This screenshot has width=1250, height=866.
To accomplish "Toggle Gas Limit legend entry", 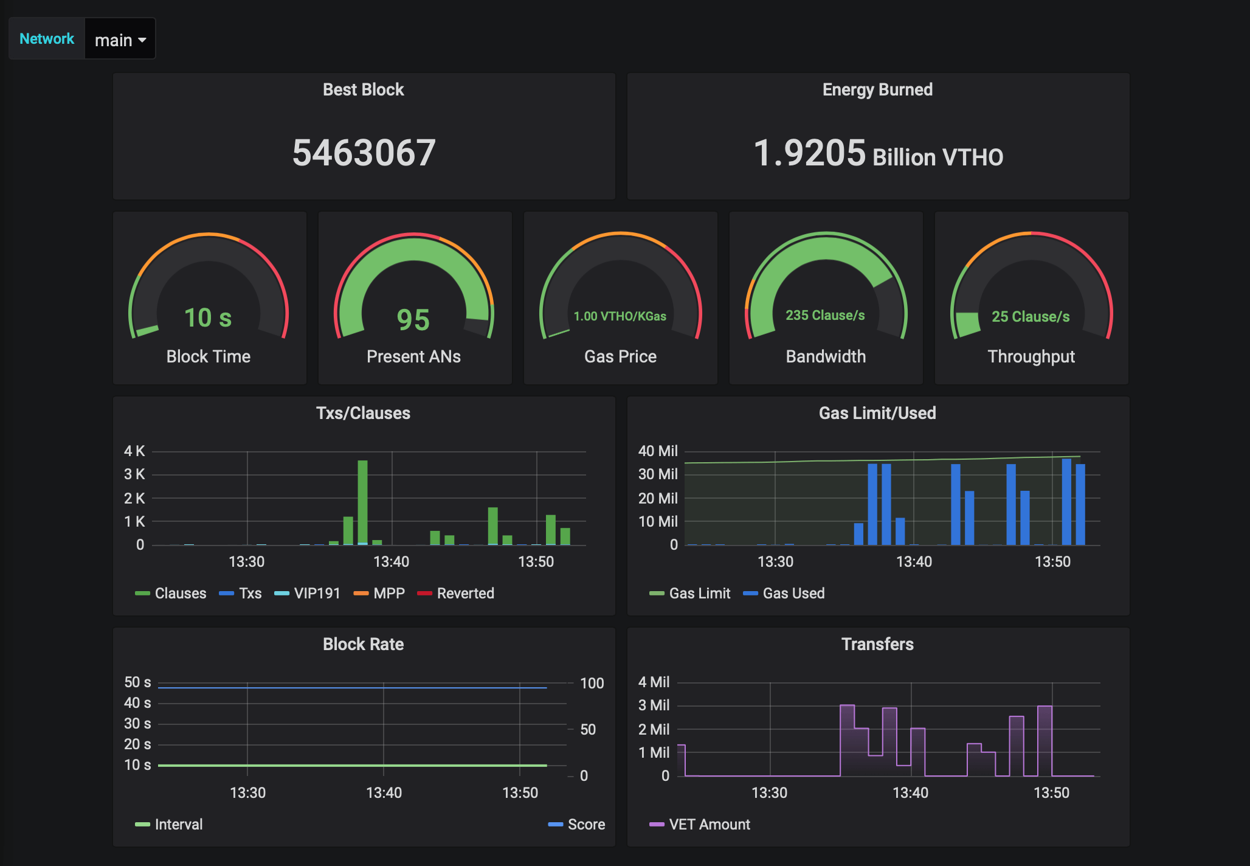I will 699,593.
